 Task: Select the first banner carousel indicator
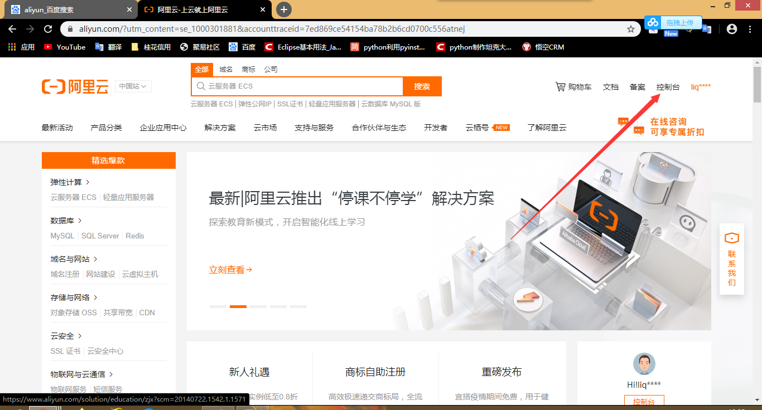(x=218, y=306)
